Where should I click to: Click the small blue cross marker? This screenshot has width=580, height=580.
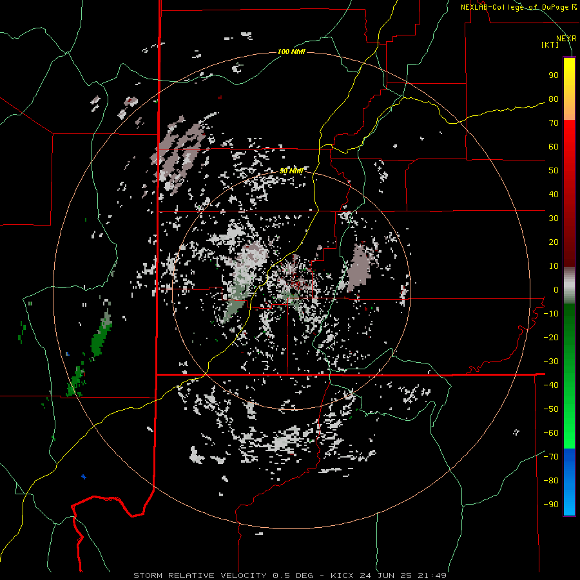[84, 477]
